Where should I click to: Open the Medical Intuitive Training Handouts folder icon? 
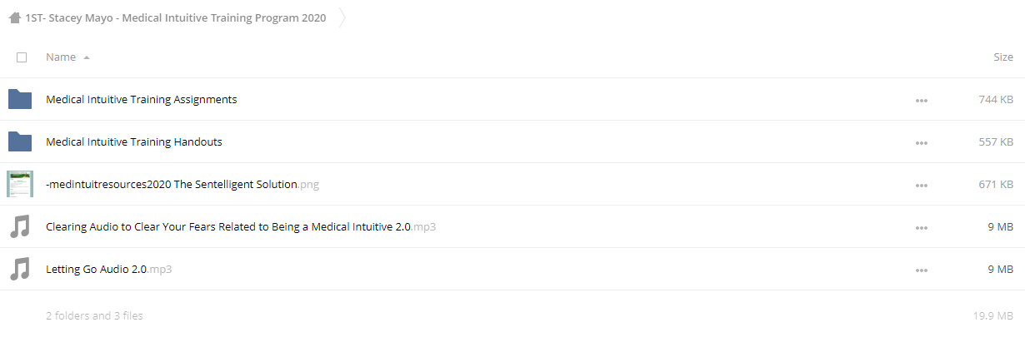[x=20, y=141]
